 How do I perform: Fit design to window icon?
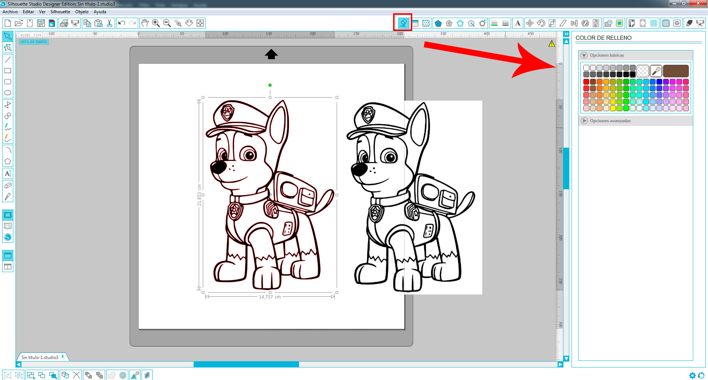pyautogui.click(x=200, y=23)
